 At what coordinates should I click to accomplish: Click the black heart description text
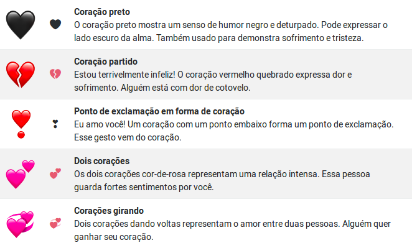tap(231, 32)
